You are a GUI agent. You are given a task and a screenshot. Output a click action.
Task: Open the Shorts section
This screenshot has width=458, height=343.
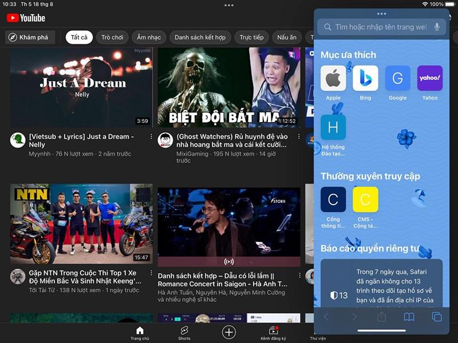click(x=184, y=332)
